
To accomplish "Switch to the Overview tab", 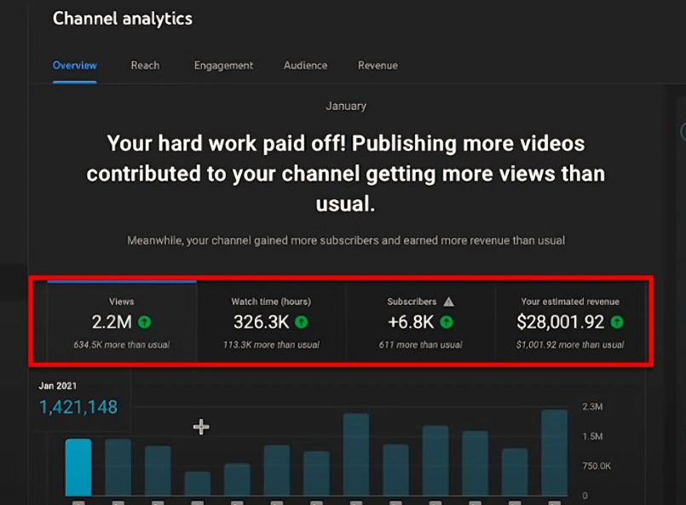I will coord(74,66).
